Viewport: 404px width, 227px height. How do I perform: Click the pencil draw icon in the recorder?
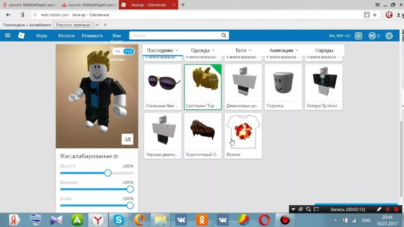(379, 209)
